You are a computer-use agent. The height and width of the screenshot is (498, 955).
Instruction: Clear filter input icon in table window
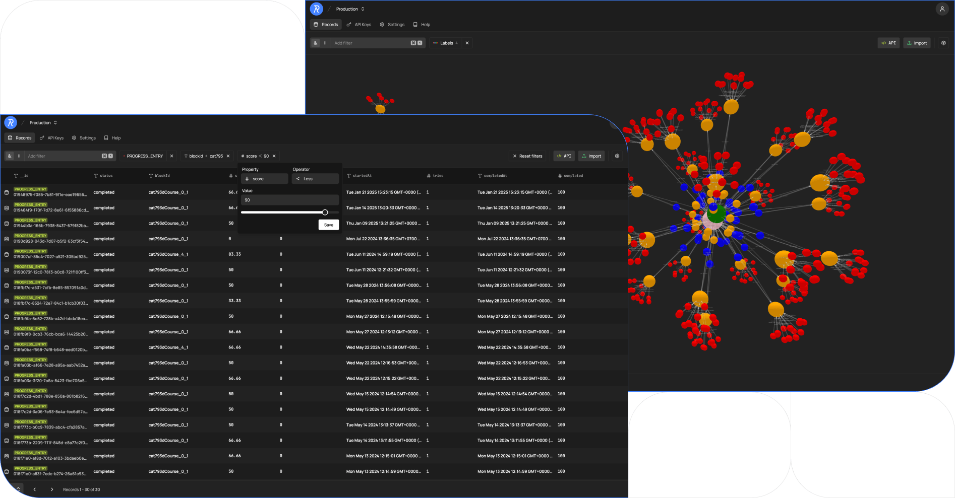(x=111, y=156)
